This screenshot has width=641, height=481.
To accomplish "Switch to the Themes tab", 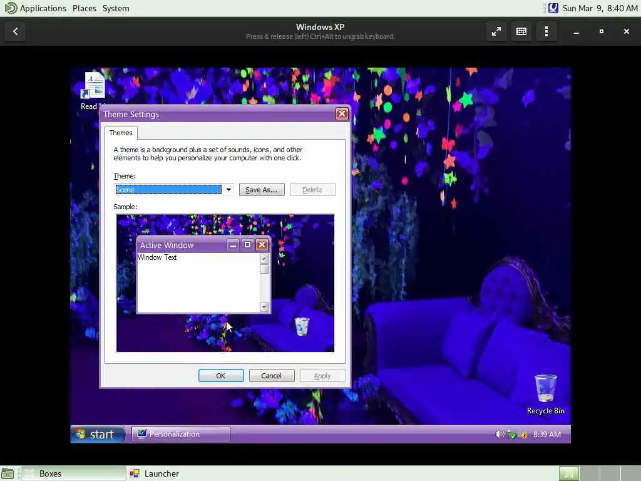I will click(x=121, y=133).
